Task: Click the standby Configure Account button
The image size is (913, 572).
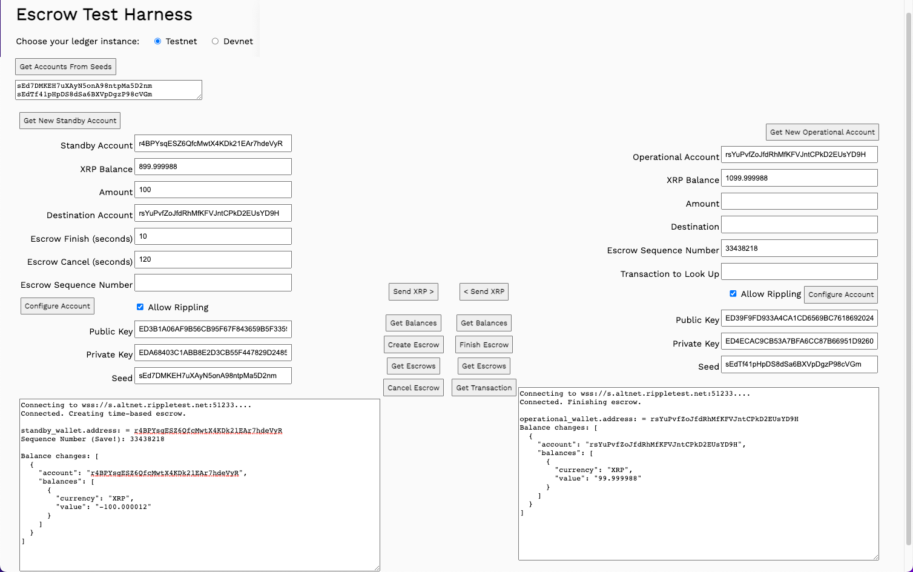Action: 58,306
